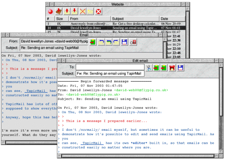The width and height of the screenshot is (225, 162).
Task: Click the red postbox send icon
Action: [172, 68]
